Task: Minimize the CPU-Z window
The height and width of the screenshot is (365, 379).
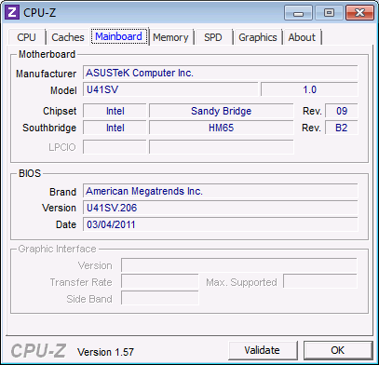Action: point(298,13)
